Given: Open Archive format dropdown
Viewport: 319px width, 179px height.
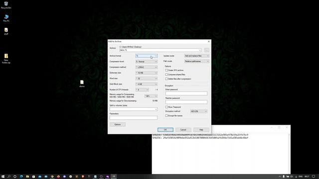Looking at the screenshot, I should [147, 56].
